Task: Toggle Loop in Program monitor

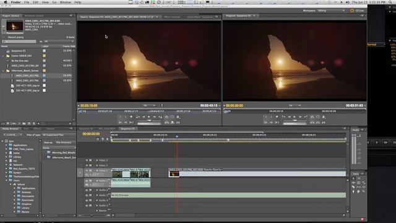Action: [x=312, y=117]
